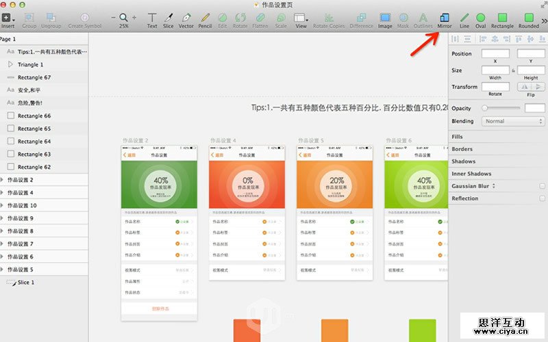Expand the 作品设置 8 layer group

(2, 231)
